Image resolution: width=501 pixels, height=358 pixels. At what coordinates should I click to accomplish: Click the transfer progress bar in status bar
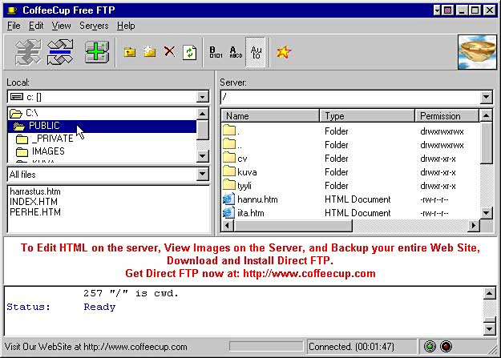pos(266,347)
